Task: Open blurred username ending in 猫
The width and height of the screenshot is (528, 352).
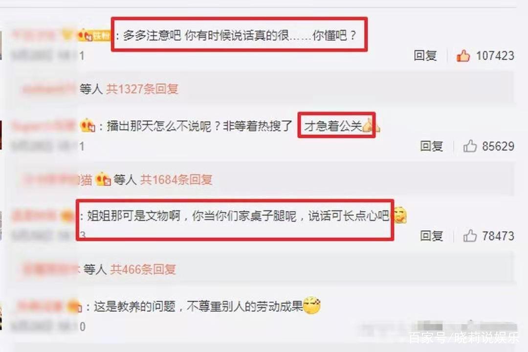Action: pos(57,179)
